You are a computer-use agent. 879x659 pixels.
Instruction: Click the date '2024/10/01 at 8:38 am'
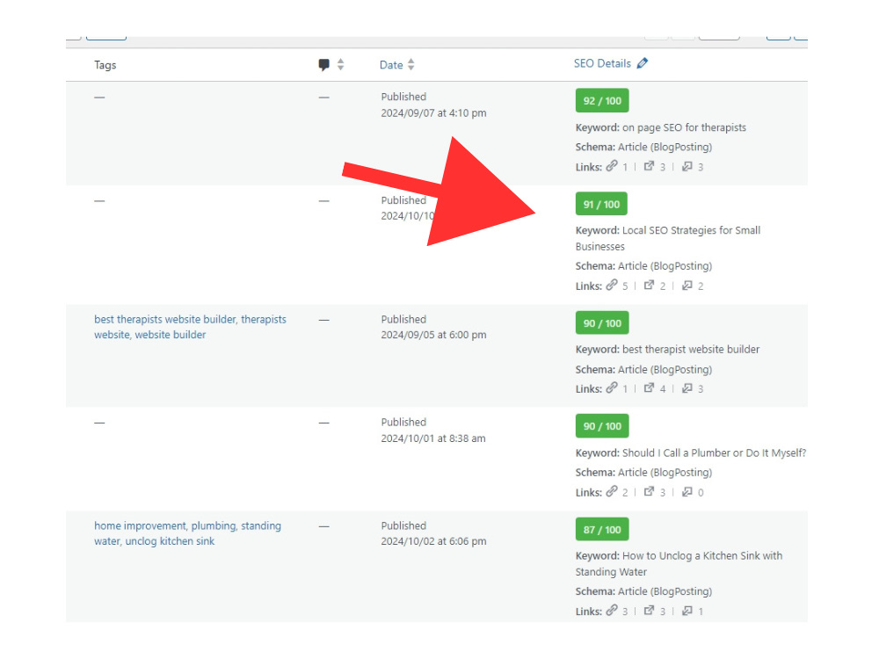pos(432,438)
